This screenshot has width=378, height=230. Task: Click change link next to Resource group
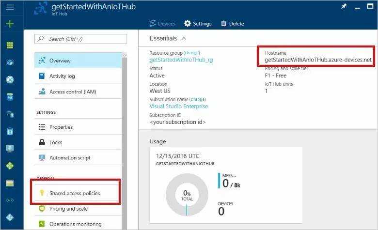[191, 53]
